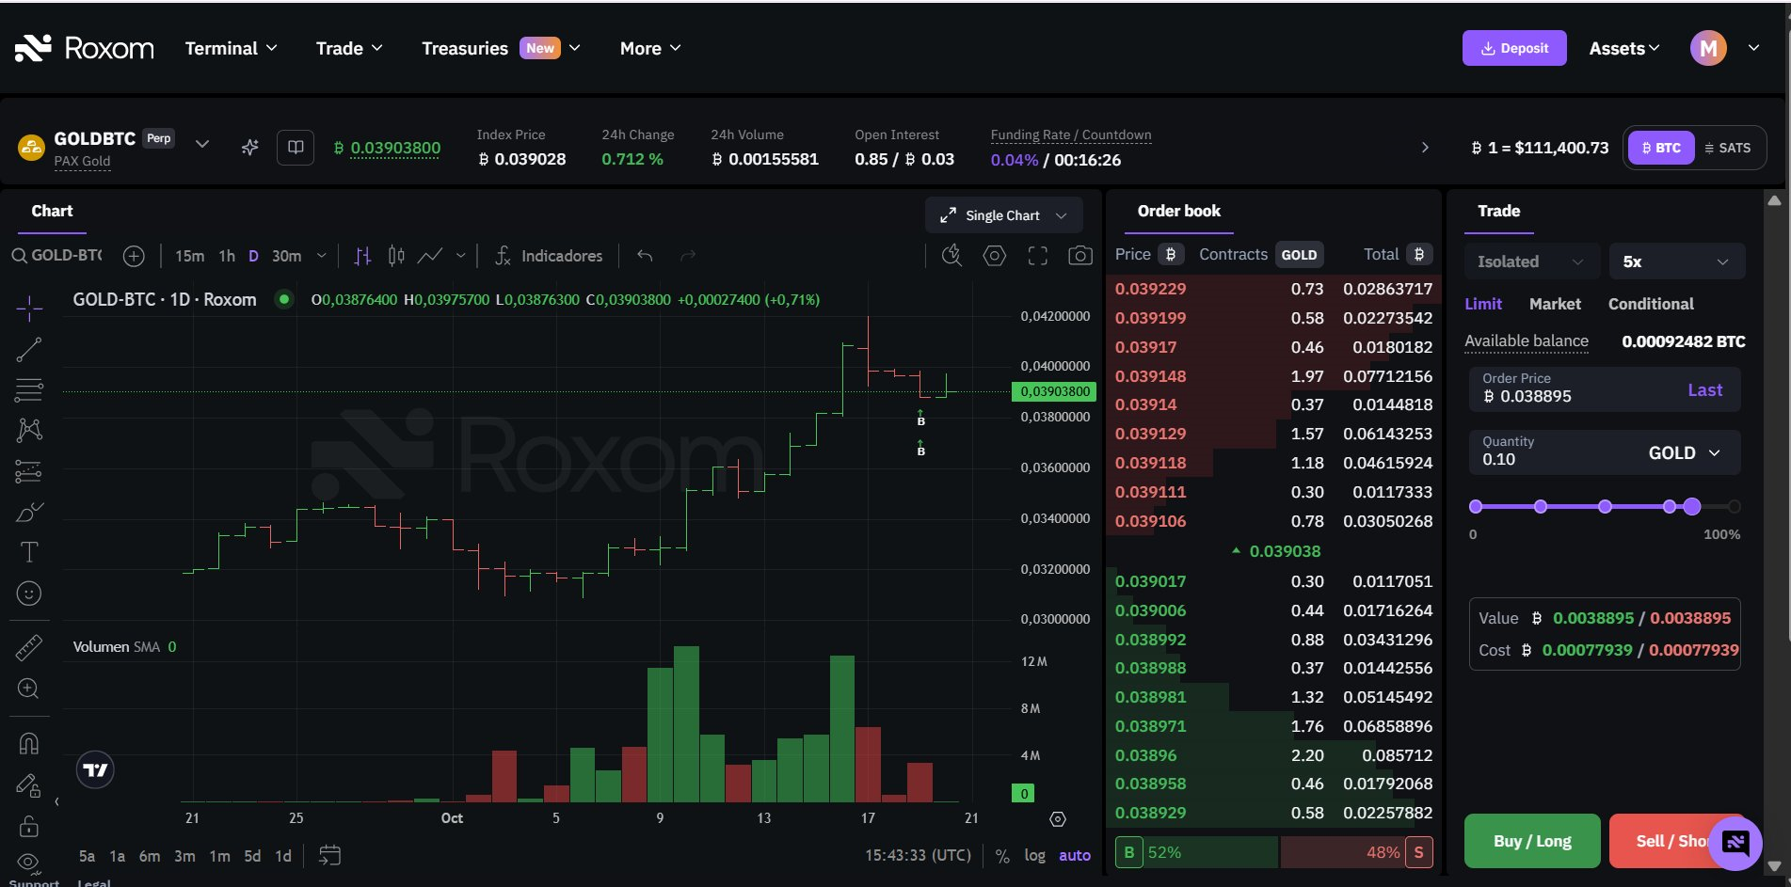Switch display unit to SATS
This screenshot has height=887, width=1791.
[x=1728, y=148]
